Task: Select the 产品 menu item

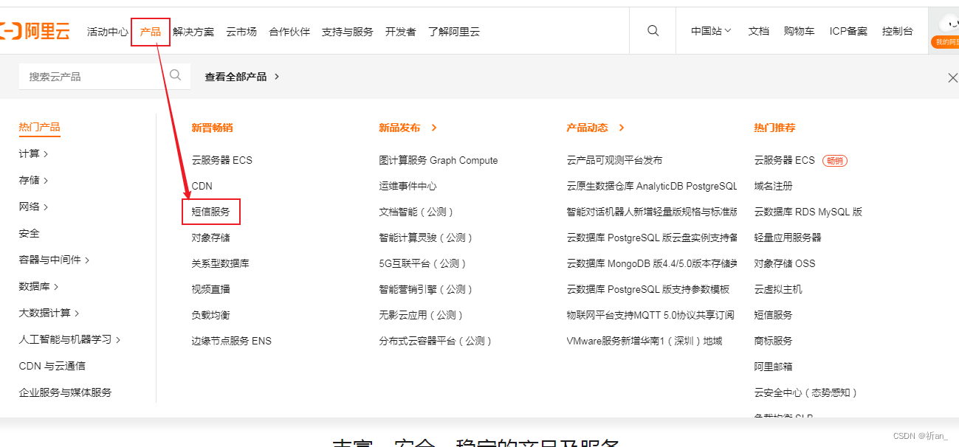Action: pyautogui.click(x=151, y=32)
